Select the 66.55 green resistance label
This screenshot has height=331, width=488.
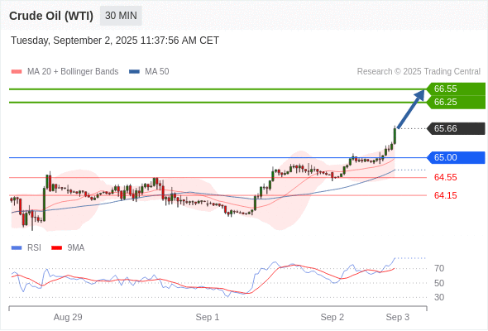pos(456,89)
